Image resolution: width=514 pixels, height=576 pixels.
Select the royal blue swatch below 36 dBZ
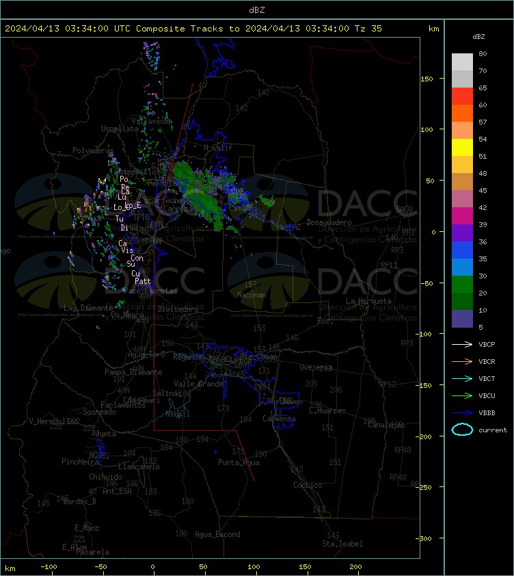coord(462,250)
